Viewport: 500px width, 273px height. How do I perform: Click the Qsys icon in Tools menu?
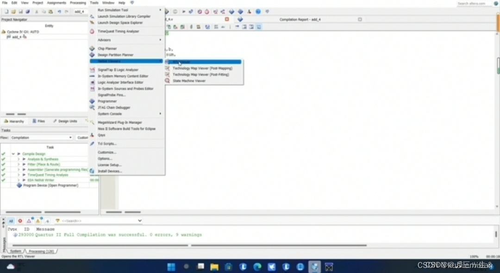92,135
